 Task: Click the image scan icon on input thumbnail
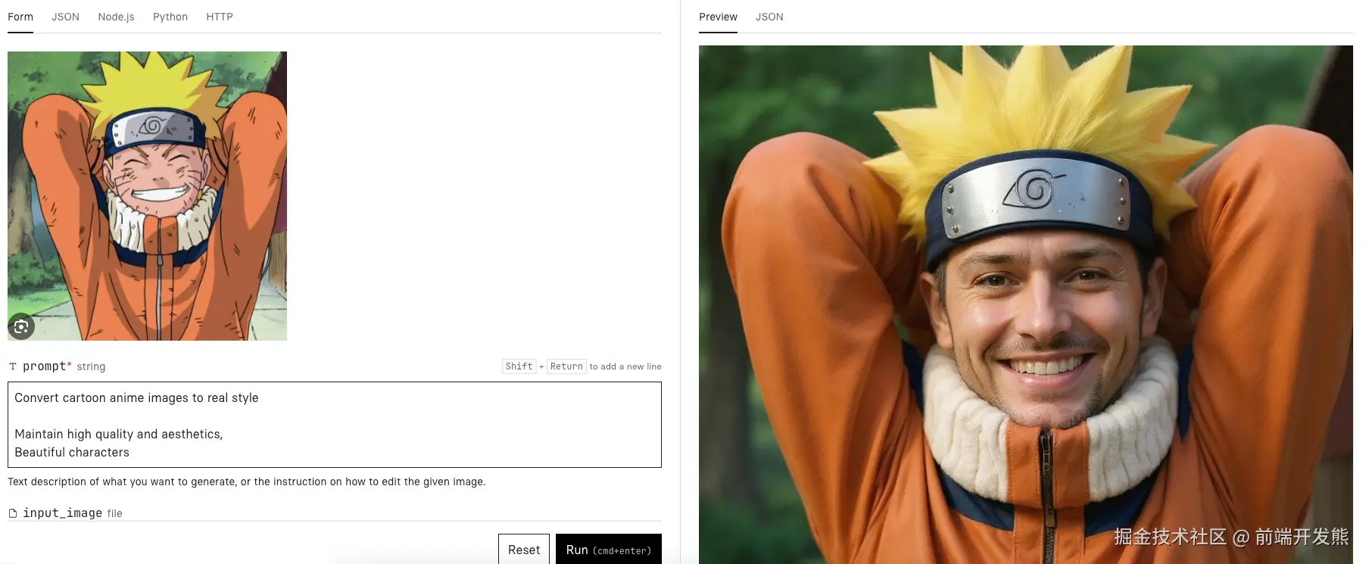[x=21, y=326]
